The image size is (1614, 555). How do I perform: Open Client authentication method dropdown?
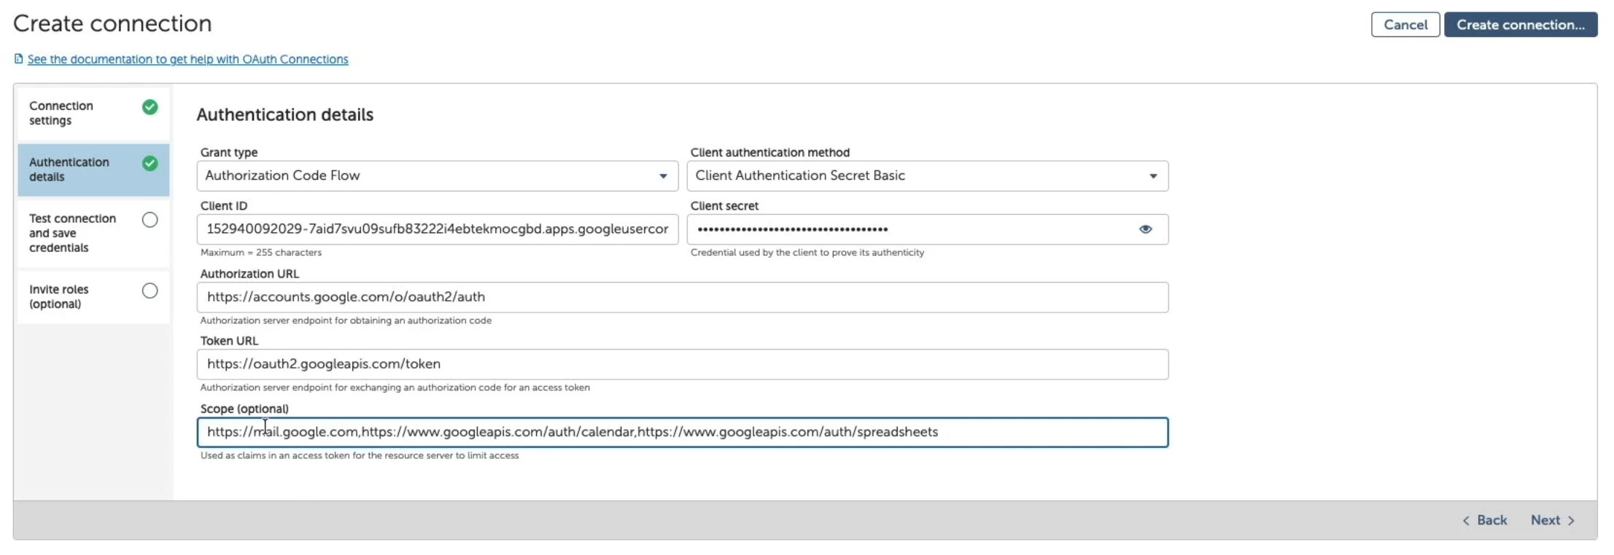pyautogui.click(x=927, y=176)
